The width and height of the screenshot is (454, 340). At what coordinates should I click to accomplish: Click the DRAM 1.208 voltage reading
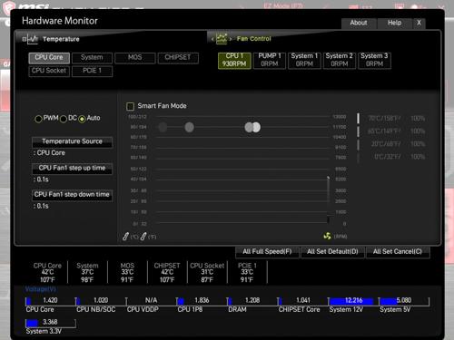pos(252,300)
